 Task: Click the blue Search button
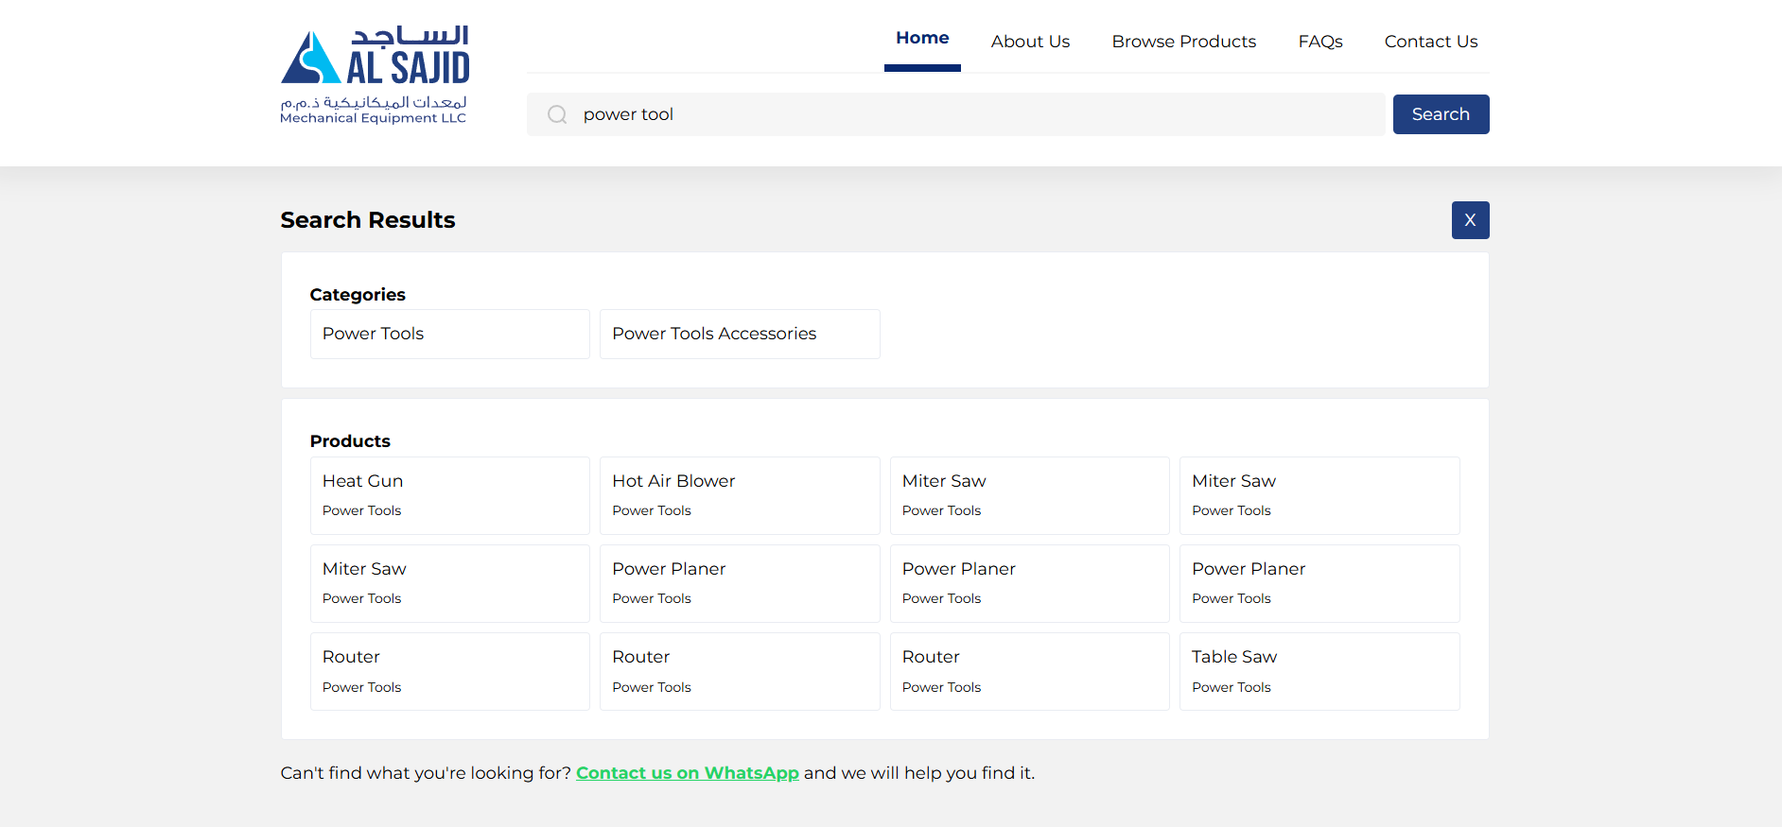[x=1441, y=114]
